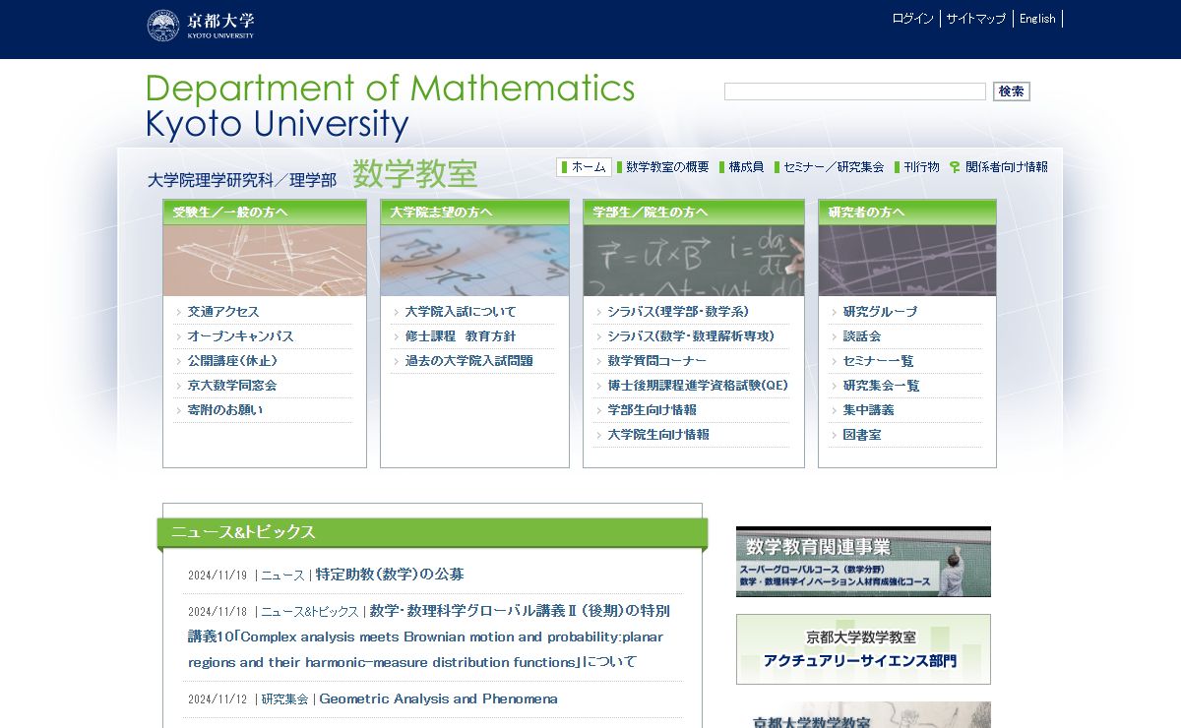Viewport: 1181px width, 728px height.
Task: Open the 談話会 link
Action: (862, 336)
